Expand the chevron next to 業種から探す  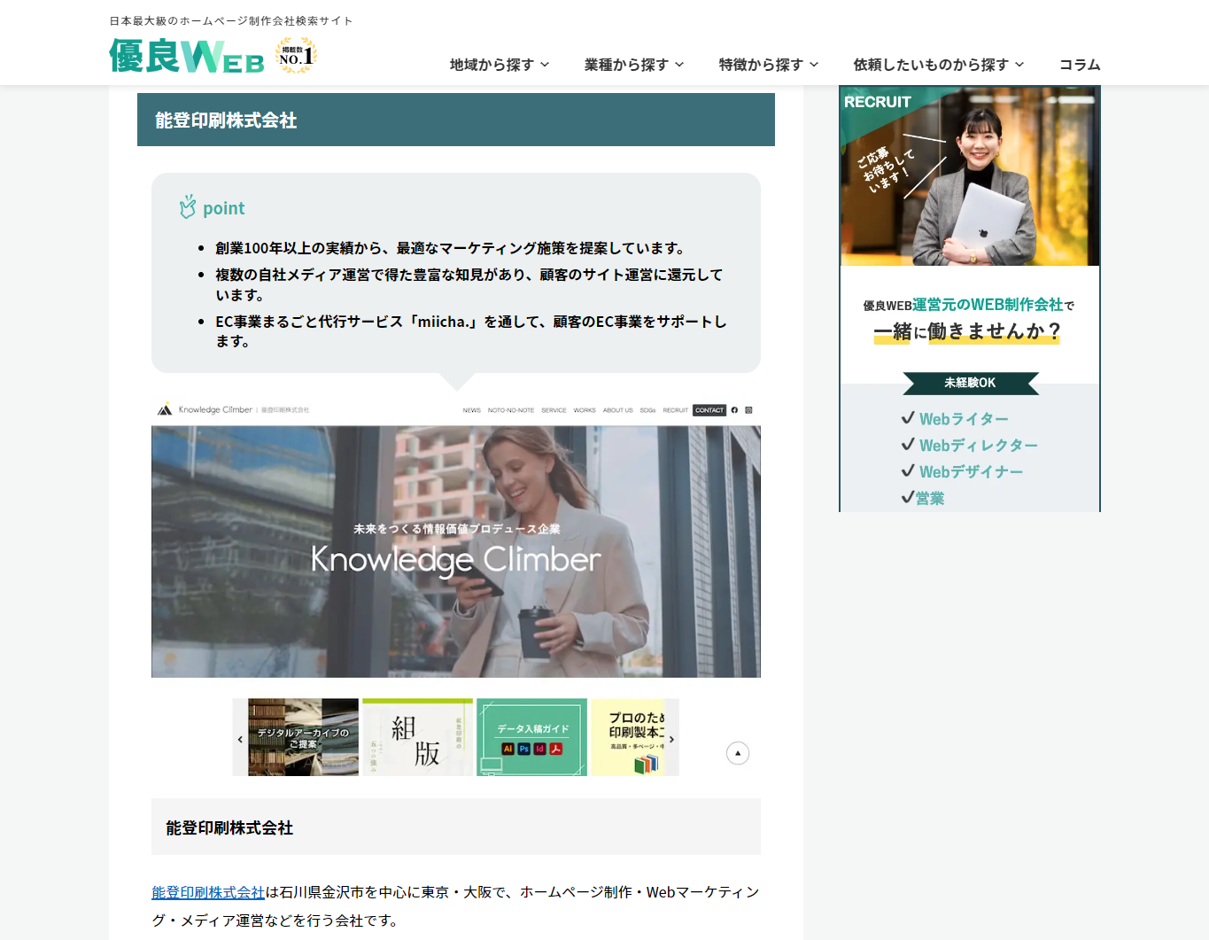[x=679, y=65]
